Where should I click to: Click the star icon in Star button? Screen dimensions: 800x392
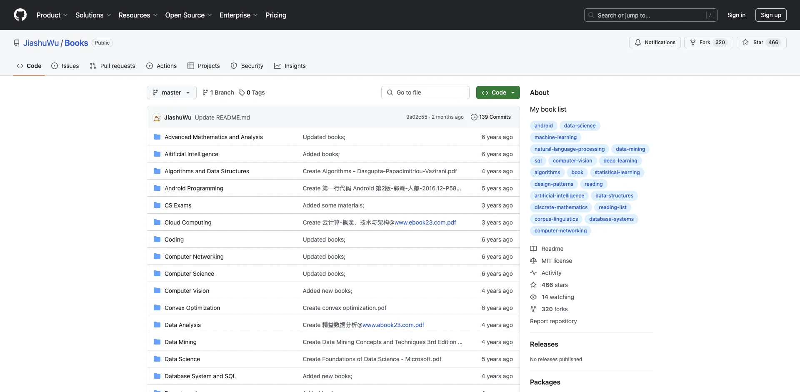pyautogui.click(x=745, y=42)
